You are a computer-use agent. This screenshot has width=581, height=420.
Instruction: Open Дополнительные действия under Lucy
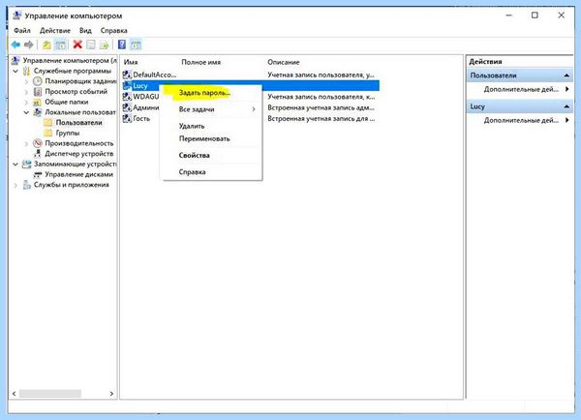pyautogui.click(x=521, y=120)
